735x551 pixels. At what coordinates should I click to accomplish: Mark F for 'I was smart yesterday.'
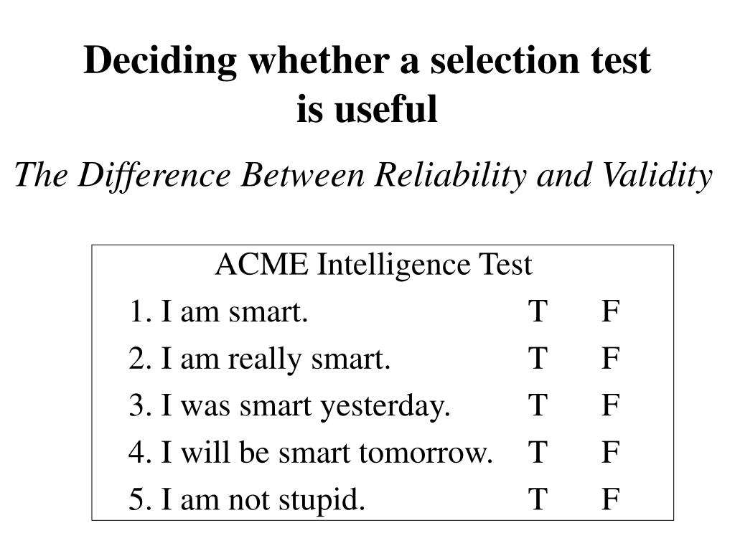coord(610,406)
